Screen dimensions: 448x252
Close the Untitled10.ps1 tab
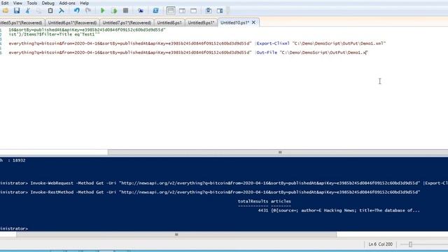pyautogui.click(x=253, y=22)
